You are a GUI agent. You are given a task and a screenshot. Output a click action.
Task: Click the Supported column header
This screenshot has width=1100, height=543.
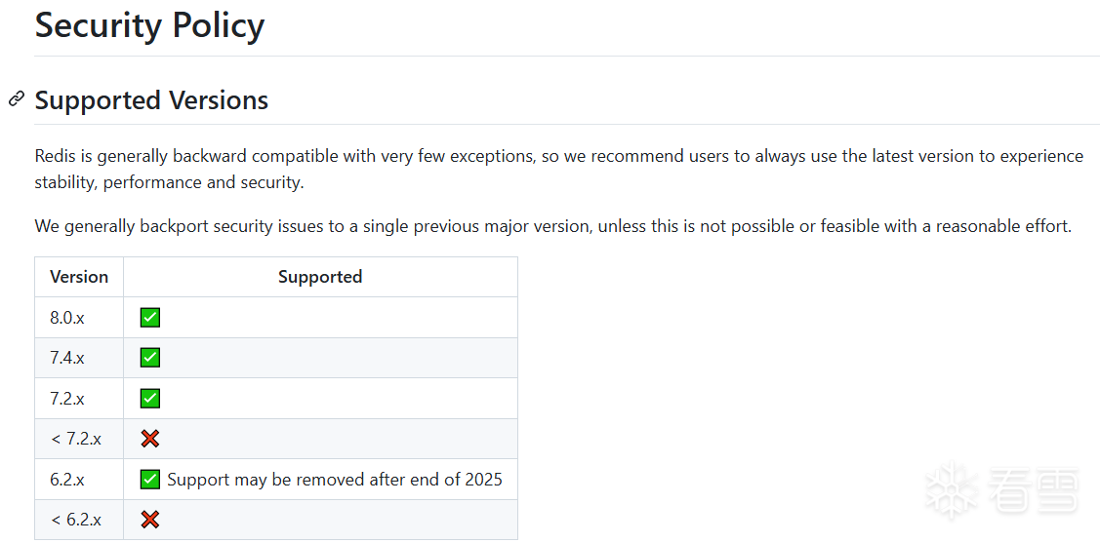click(x=320, y=277)
